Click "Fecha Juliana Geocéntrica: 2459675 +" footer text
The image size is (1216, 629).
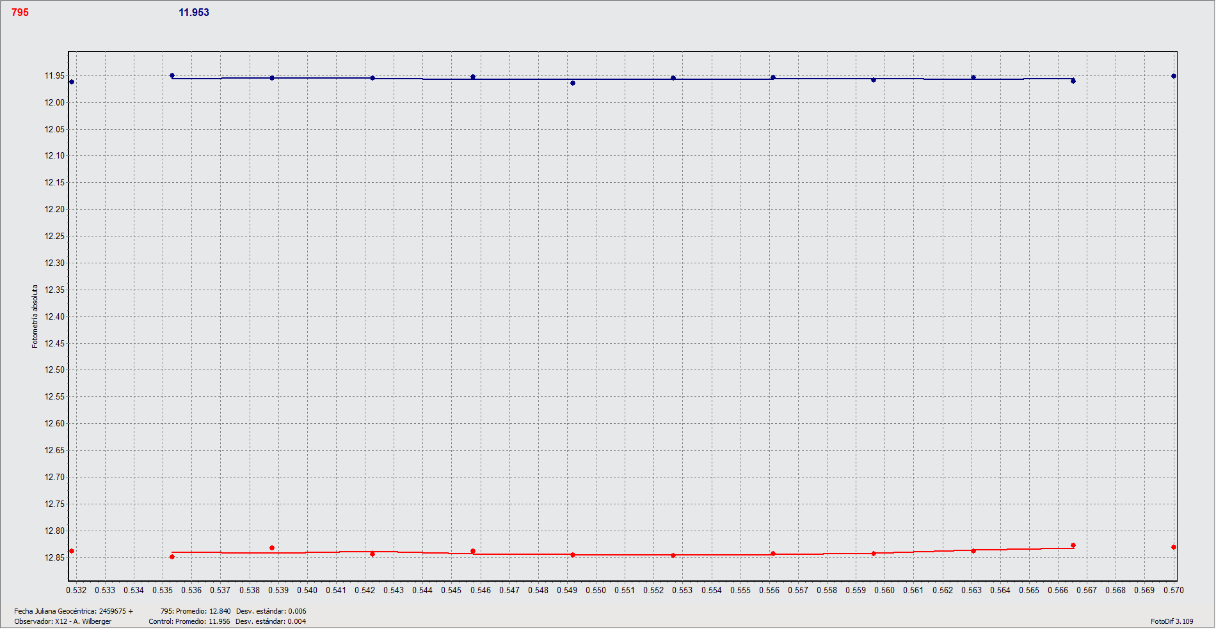(x=74, y=611)
